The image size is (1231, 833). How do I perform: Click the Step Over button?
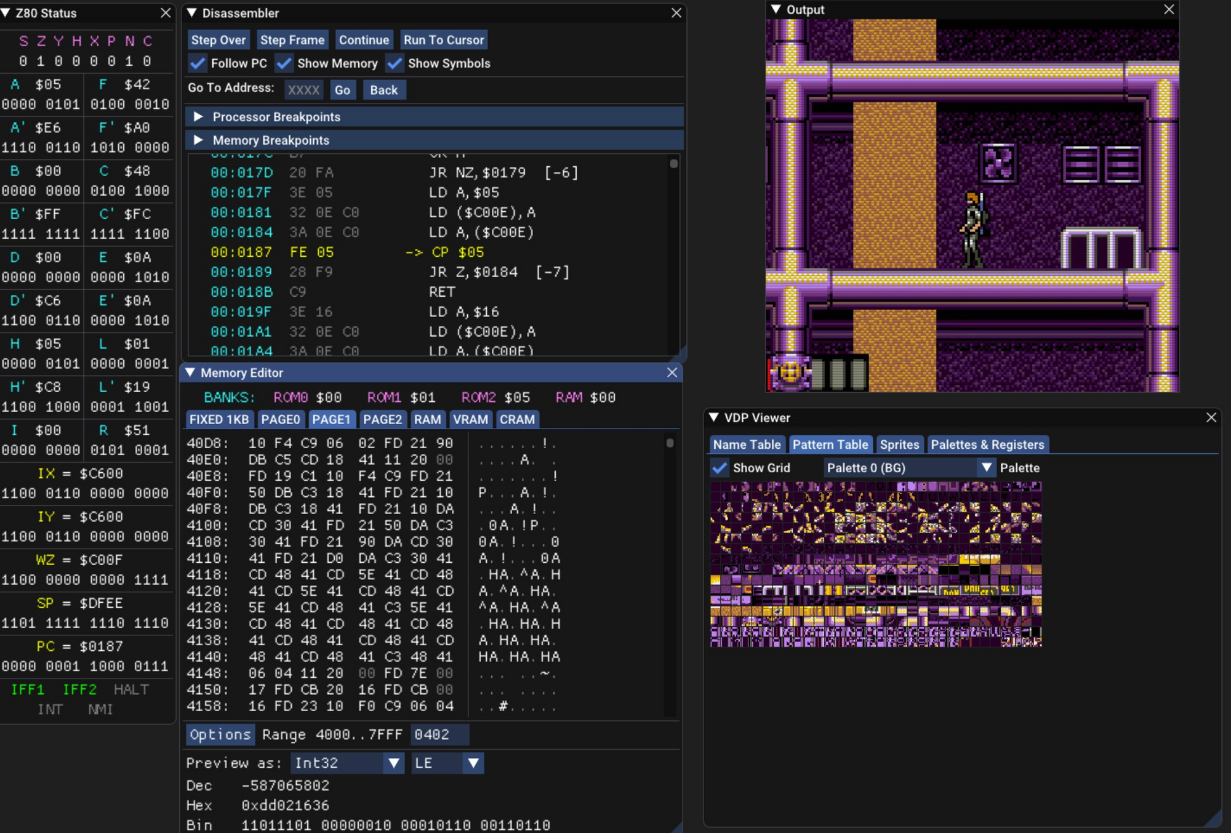click(x=219, y=40)
